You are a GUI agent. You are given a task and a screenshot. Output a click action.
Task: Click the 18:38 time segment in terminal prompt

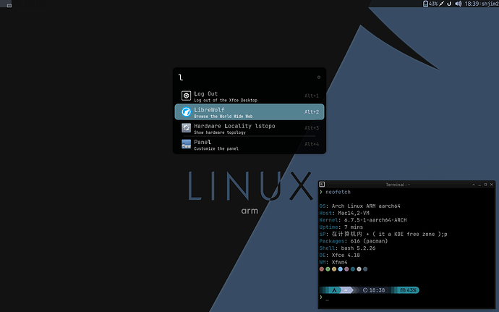(x=374, y=290)
